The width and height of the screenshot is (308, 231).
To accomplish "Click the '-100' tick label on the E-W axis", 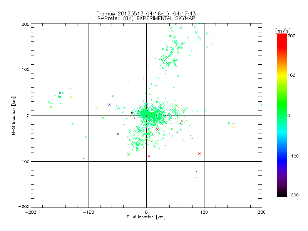I will [89, 212].
